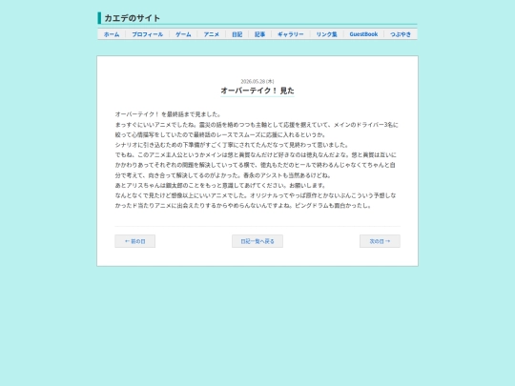Click the line starting あとアリスちゃんは
Image resolution: width=515 pixels, height=386 pixels.
[220, 186]
